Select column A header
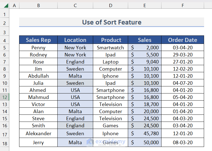The height and width of the screenshot is (151, 212). [x=14, y=5]
